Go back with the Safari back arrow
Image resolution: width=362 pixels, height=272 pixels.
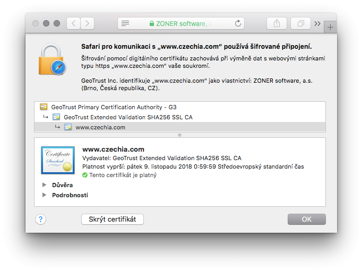tap(73, 23)
